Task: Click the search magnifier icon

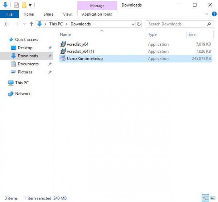Action: tap(209, 24)
